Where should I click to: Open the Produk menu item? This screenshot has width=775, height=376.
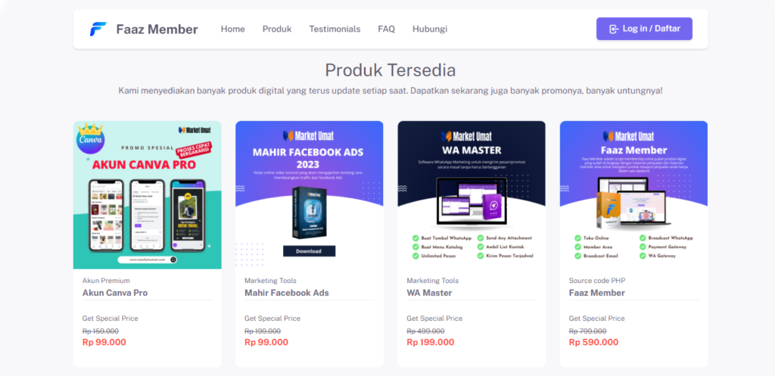coord(277,30)
